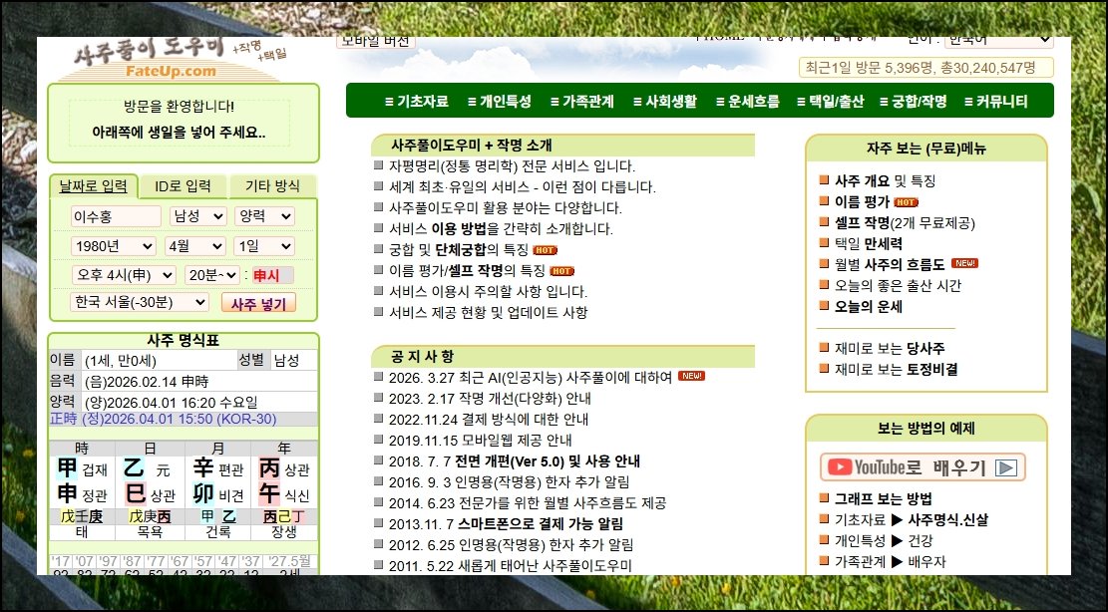Open 2013.11. 7 스마트폰으로 결제 가능 알림
This screenshot has height=612, width=1108.
click(506, 523)
